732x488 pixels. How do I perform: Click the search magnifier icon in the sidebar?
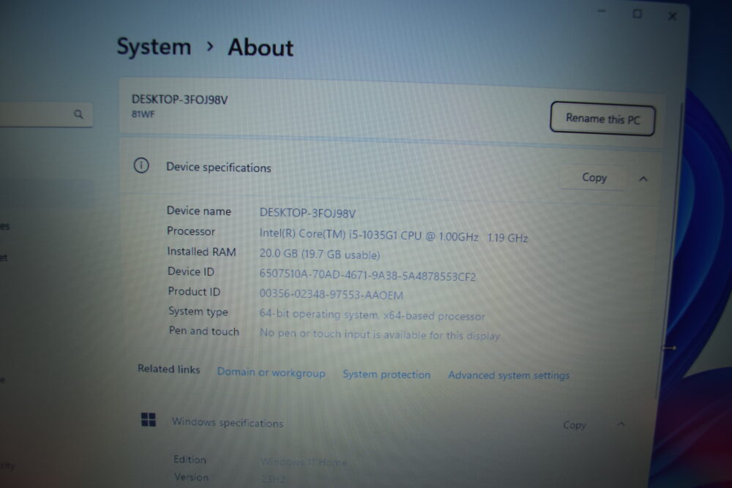78,114
